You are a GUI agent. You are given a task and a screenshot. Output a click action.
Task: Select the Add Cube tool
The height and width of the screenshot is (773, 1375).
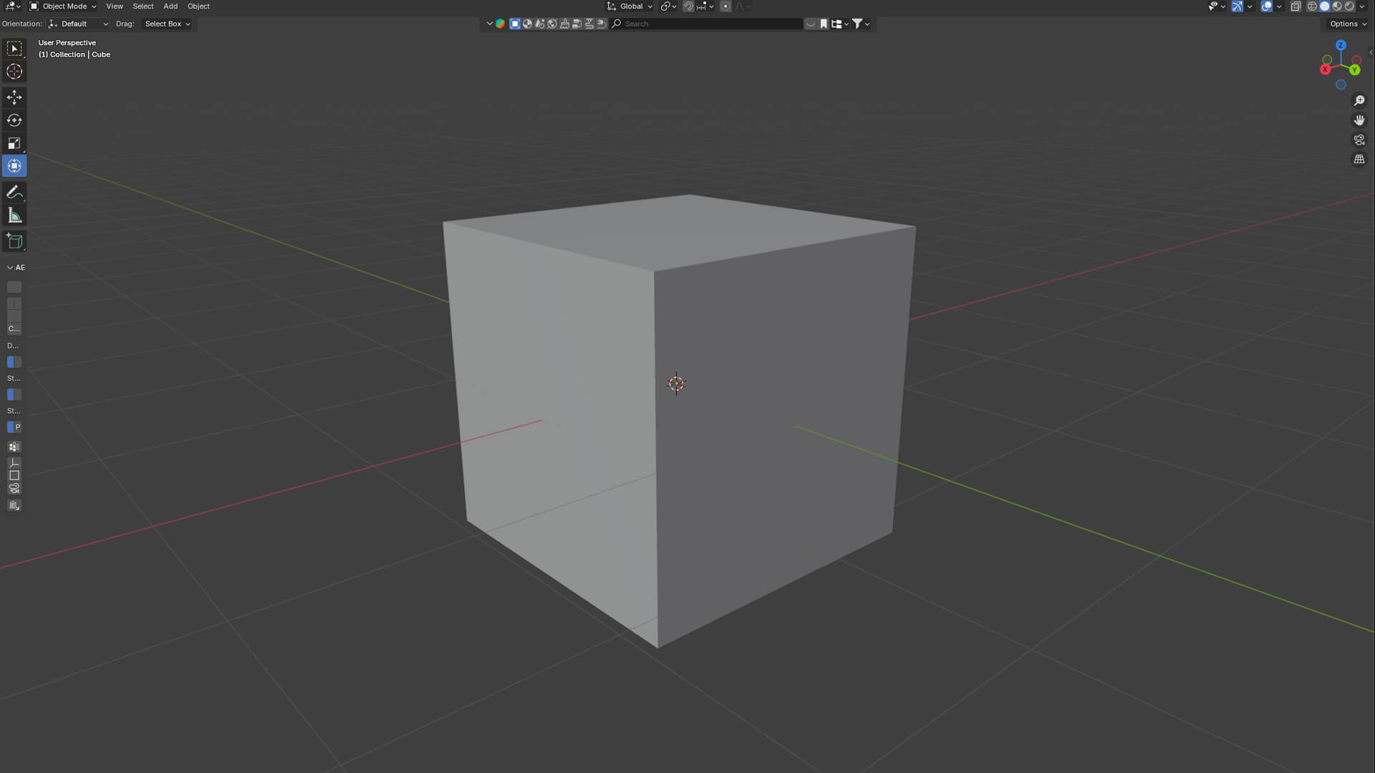click(x=14, y=241)
